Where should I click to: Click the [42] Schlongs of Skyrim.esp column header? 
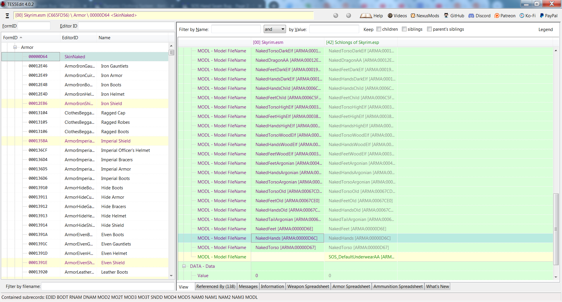[x=361, y=42]
